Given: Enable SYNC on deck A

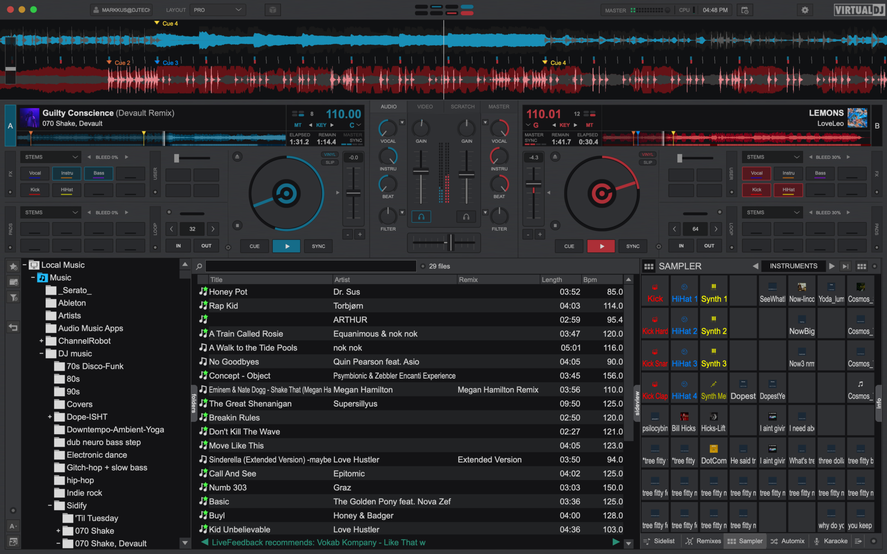Looking at the screenshot, I should pyautogui.click(x=318, y=246).
